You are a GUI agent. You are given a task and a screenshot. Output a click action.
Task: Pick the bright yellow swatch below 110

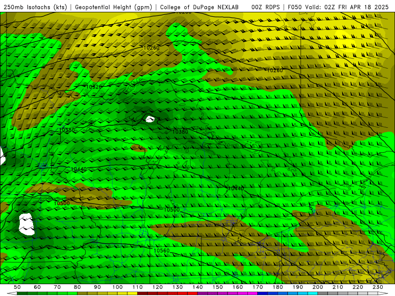tap(132, 294)
